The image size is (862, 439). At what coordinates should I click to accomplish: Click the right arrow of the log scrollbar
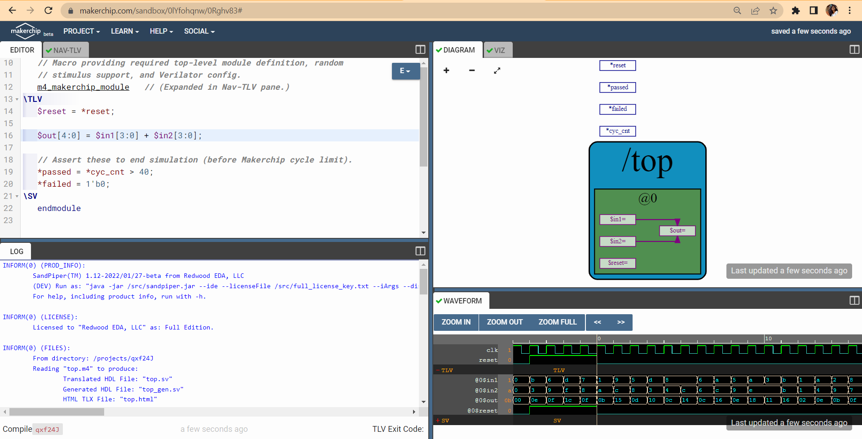414,412
